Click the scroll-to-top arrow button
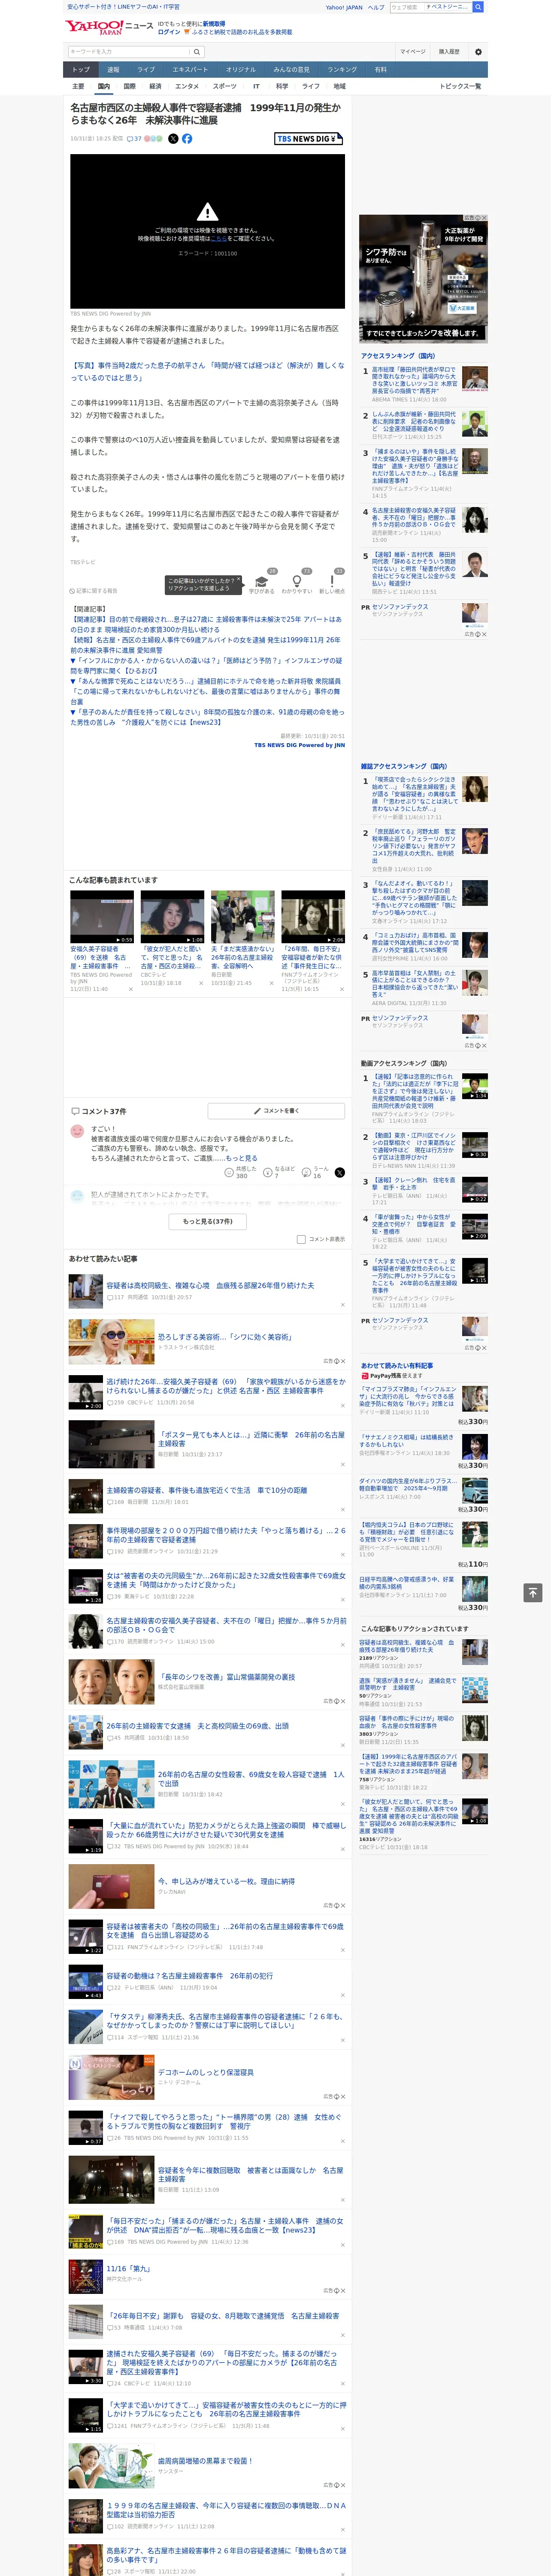The height and width of the screenshot is (2576, 551). 533,1593
